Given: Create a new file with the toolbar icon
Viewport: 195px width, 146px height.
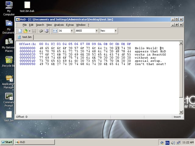Looking at the screenshot, I should click(20, 31).
